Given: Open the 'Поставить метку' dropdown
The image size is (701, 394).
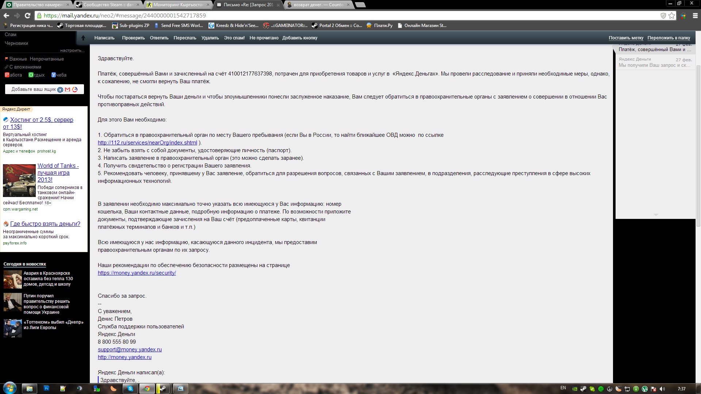Looking at the screenshot, I should (626, 38).
